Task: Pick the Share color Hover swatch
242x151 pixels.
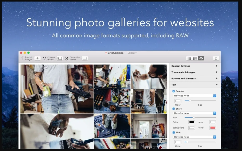Action: (213, 122)
